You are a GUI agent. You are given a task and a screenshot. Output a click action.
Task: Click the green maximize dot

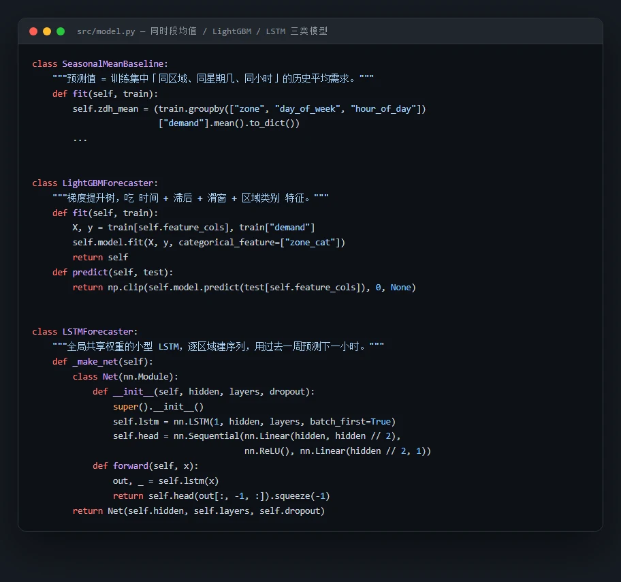click(61, 31)
